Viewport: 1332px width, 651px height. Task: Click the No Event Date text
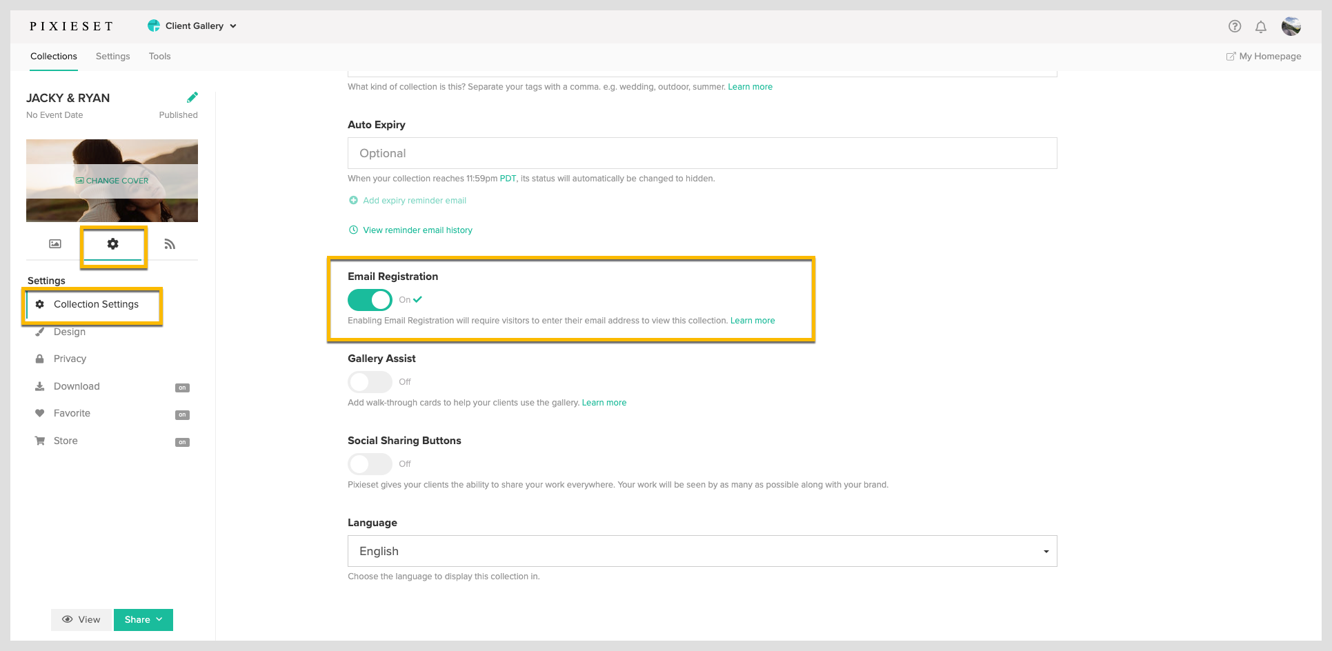tap(54, 115)
